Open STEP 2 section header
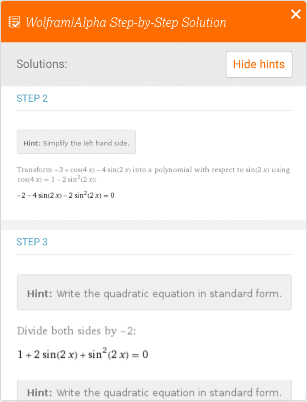The width and height of the screenshot is (307, 402). 32,98
